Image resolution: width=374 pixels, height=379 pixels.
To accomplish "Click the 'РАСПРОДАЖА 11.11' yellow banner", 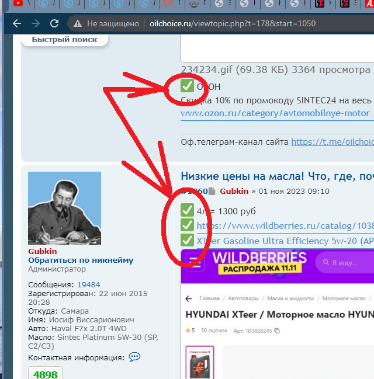I will pos(260,268).
